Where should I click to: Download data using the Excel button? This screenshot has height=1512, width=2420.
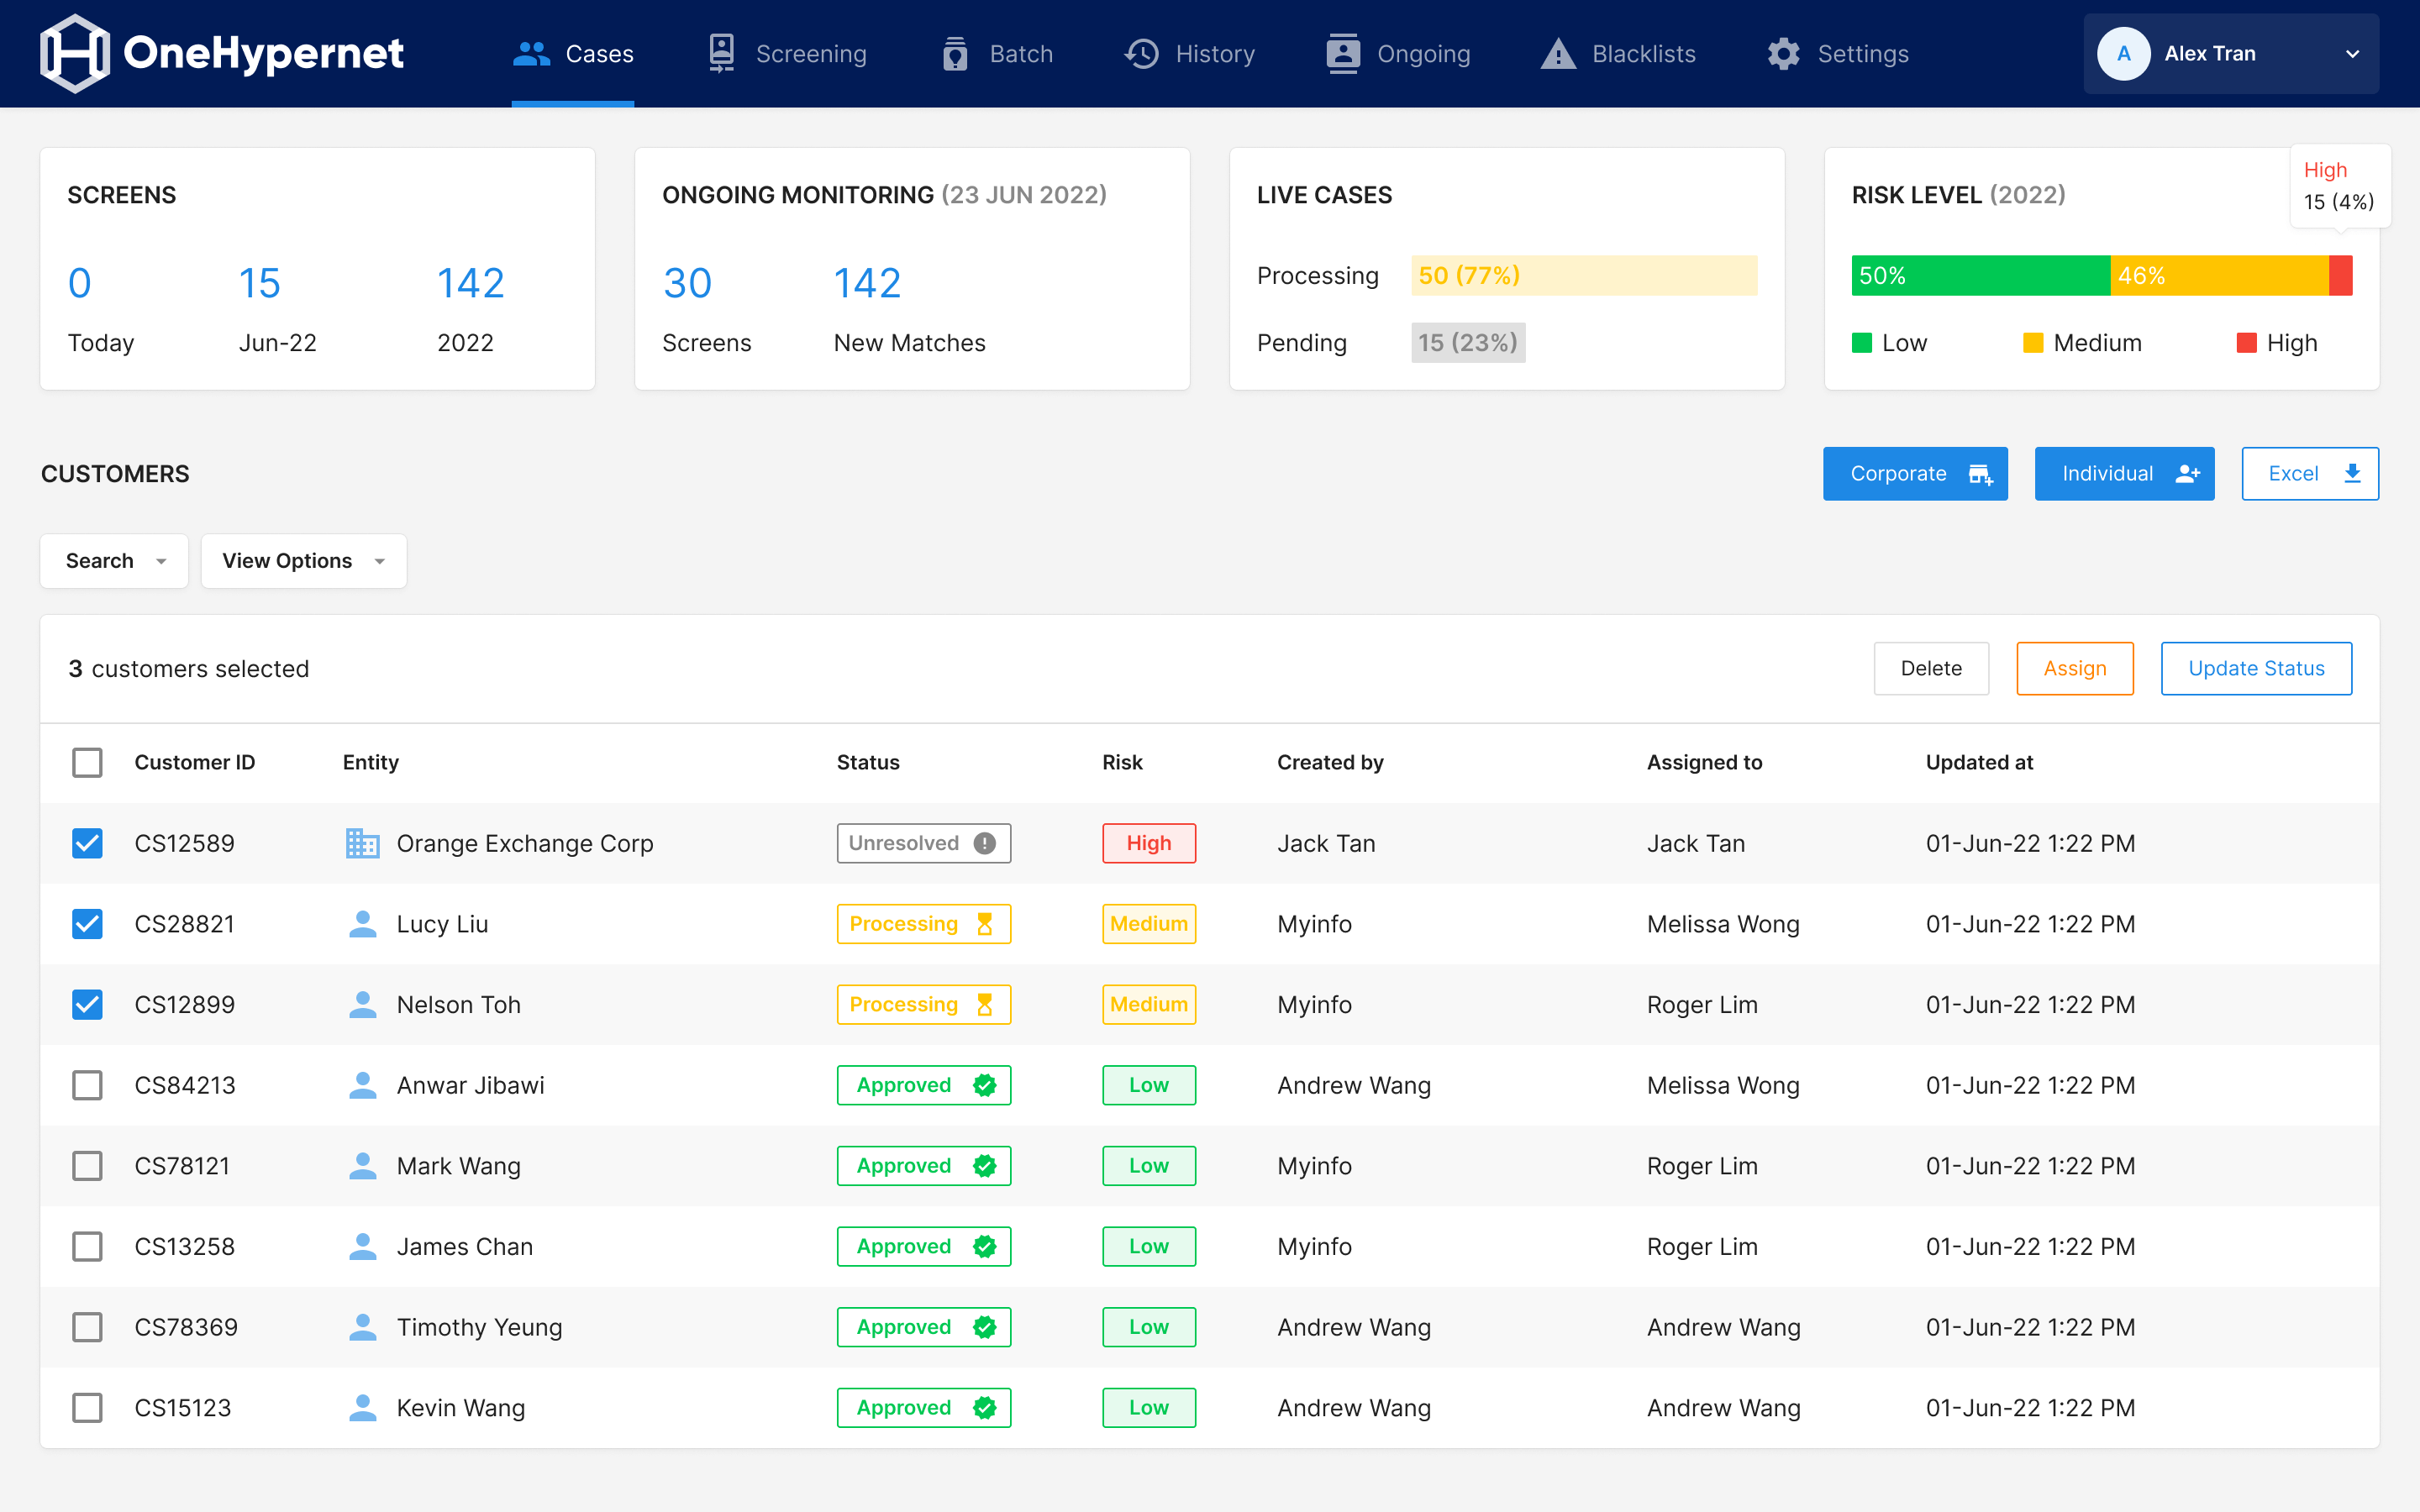click(2310, 473)
